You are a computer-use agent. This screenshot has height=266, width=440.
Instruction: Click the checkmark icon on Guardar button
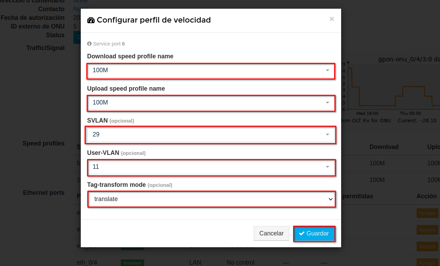coord(302,233)
